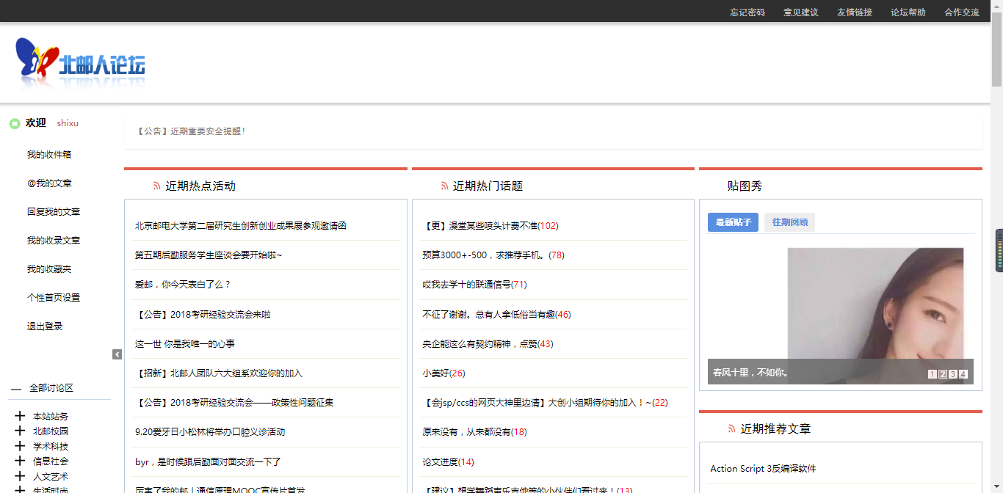This screenshot has height=493, width=1003.
Task: Switch to slide 4 in 贴图秀
Action: click(963, 374)
